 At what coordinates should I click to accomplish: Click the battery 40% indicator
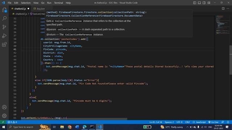click(x=147, y=127)
